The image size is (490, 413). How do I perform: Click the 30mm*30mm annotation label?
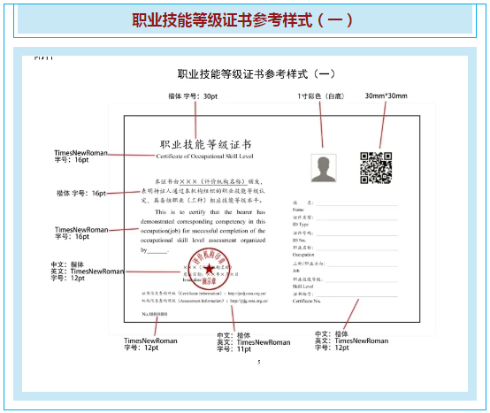[x=387, y=96]
